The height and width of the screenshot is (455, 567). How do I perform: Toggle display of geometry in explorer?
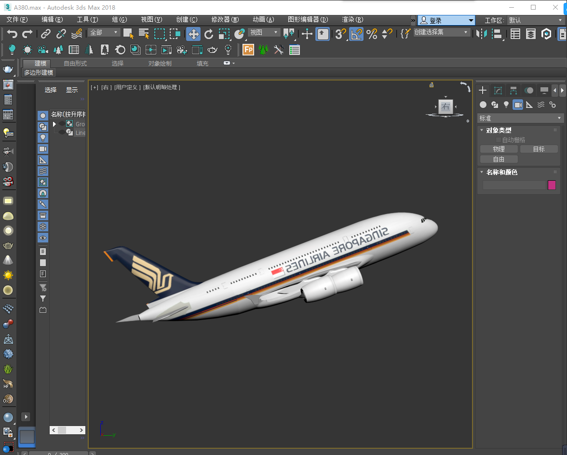click(x=42, y=116)
